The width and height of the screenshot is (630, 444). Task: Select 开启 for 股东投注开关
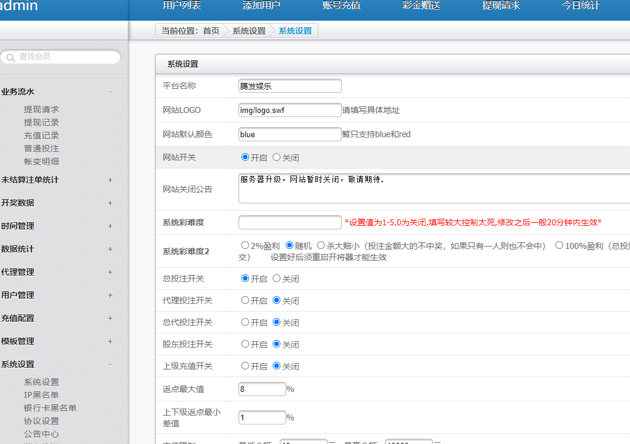tap(245, 344)
